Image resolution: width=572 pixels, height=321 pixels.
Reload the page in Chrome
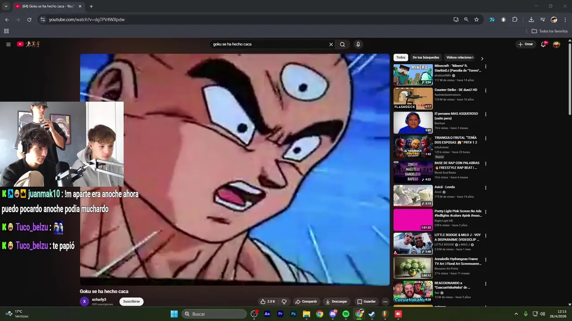[x=29, y=20]
